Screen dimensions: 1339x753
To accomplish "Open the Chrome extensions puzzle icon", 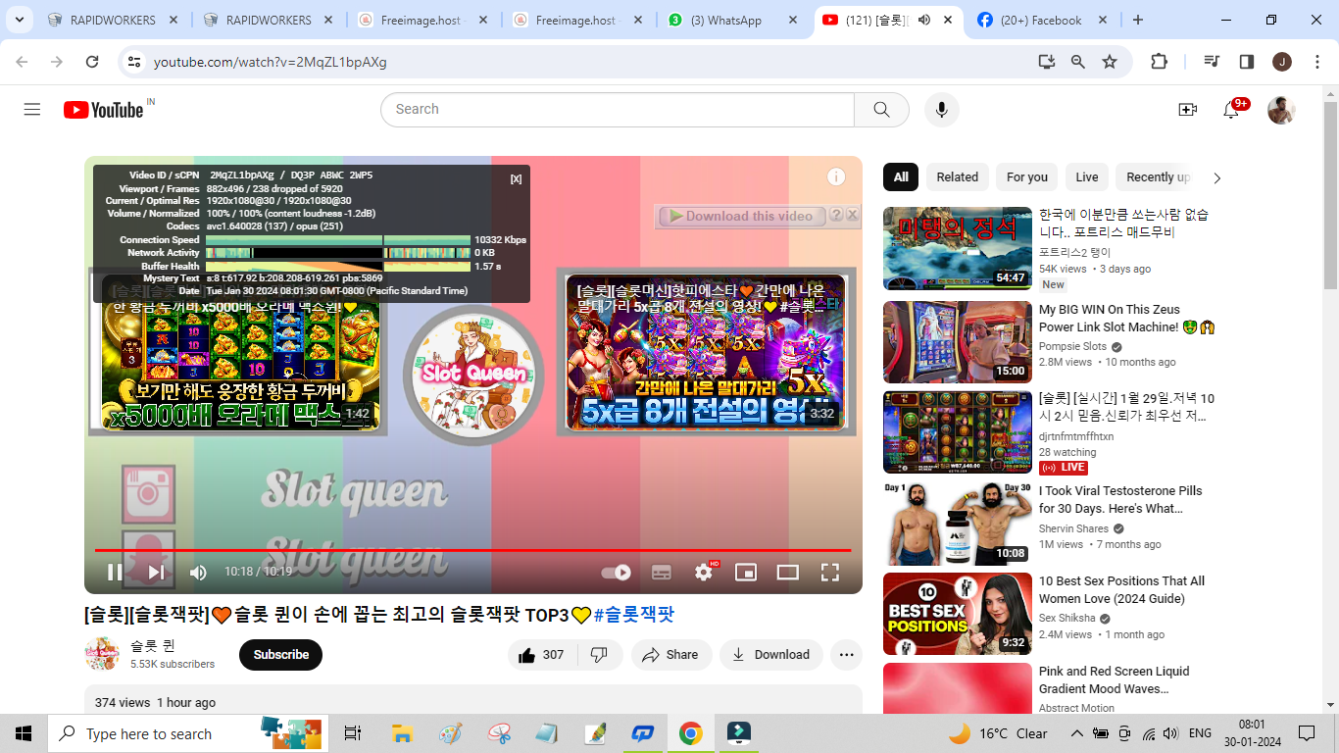I will [x=1159, y=62].
